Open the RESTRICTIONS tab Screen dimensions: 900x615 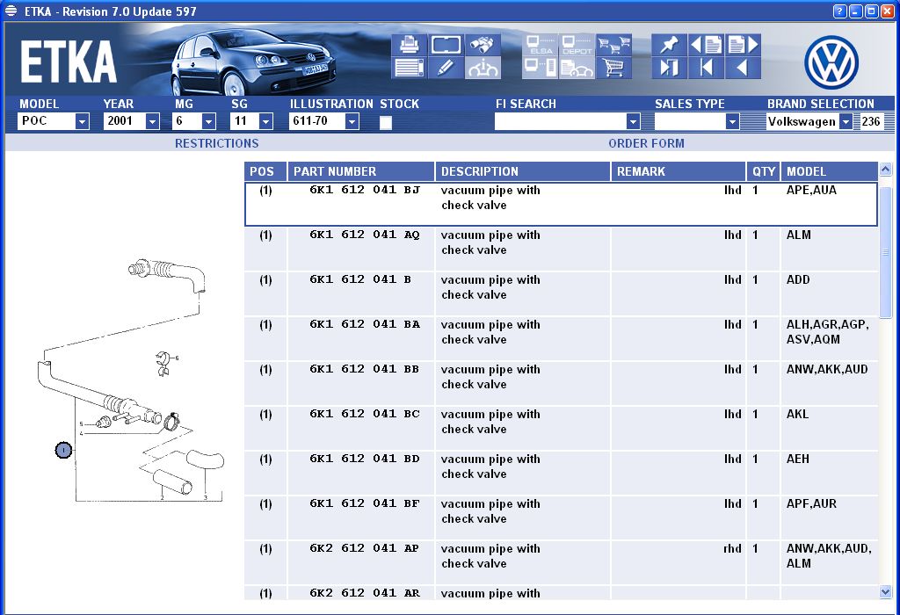pyautogui.click(x=216, y=143)
